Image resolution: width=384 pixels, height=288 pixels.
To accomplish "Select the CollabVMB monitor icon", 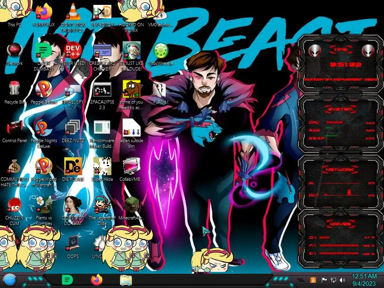I will [132, 169].
